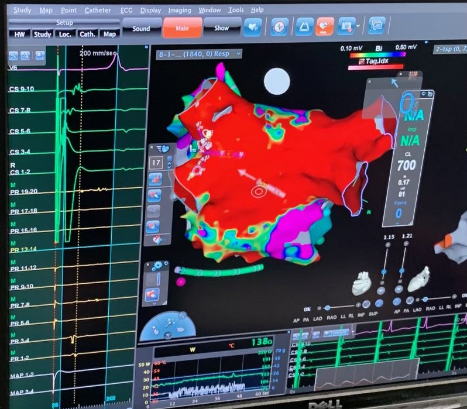Click the gear icon in lower tool panel
467x409 pixels.
tap(157, 265)
